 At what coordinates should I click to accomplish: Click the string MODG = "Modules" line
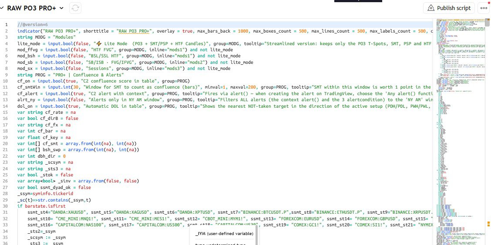point(47,37)
